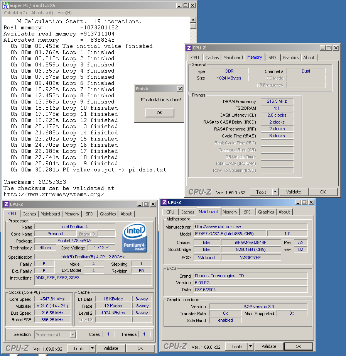Screen dimensions: 346x356
Task: Switch to SPD tab in Memory window
Action: point(272,58)
